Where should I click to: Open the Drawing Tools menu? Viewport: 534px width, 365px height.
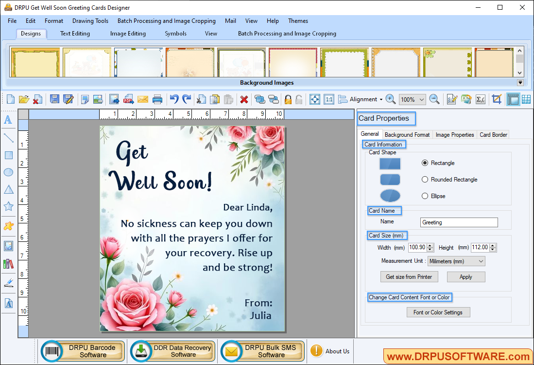click(90, 21)
